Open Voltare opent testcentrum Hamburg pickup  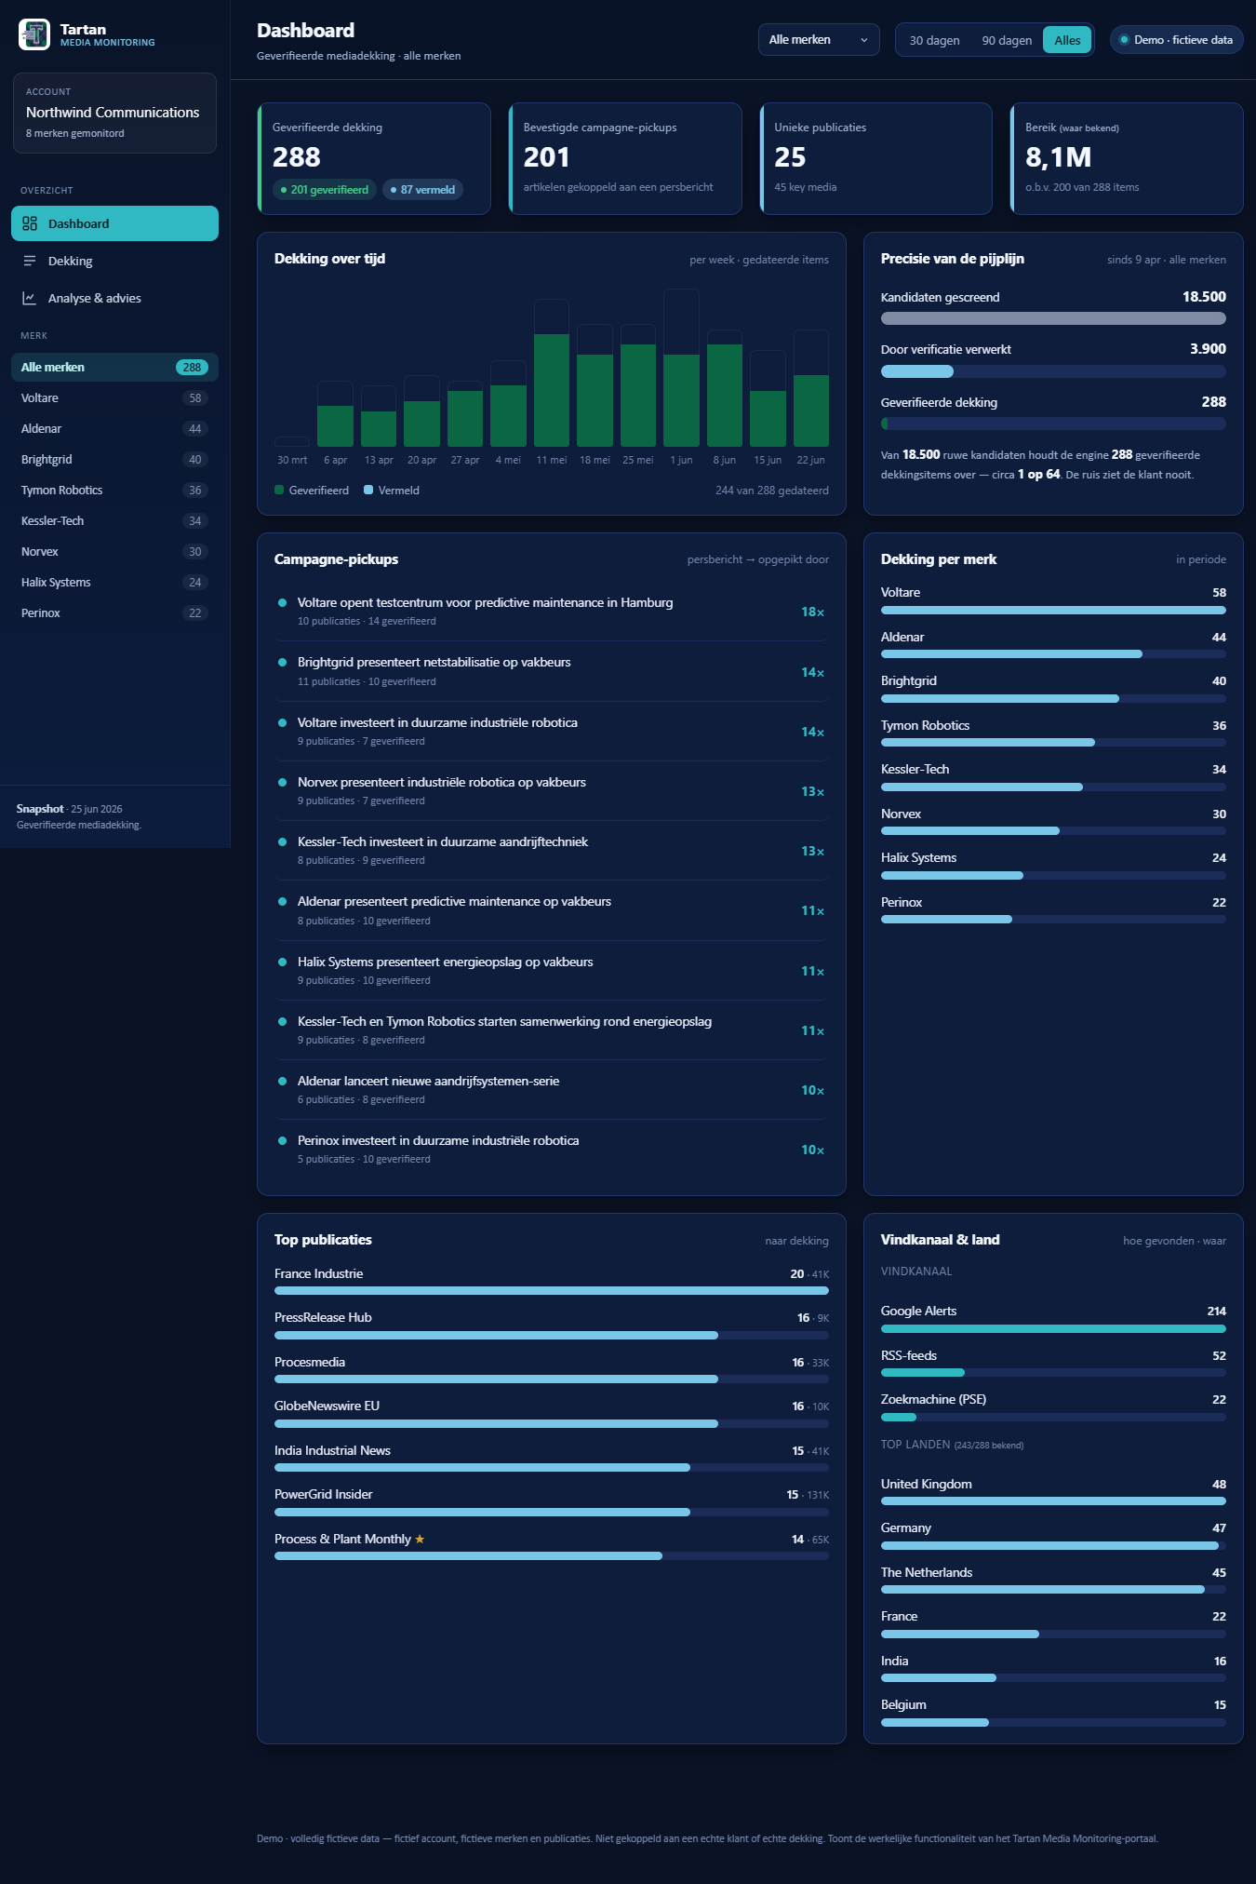pyautogui.click(x=552, y=612)
